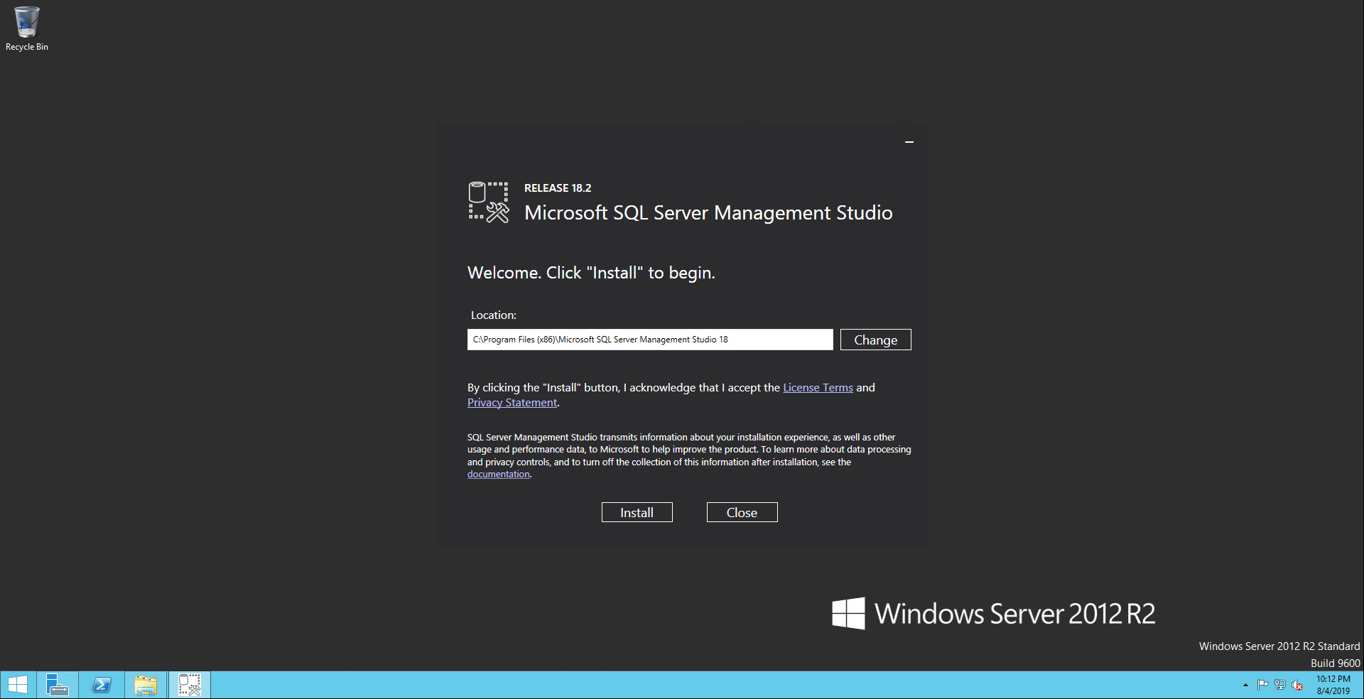Launch Windows PowerShell from the taskbar
This screenshot has width=1364, height=699.
102,685
